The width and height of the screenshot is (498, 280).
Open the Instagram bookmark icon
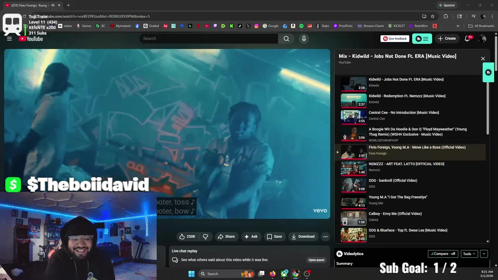[256, 26]
